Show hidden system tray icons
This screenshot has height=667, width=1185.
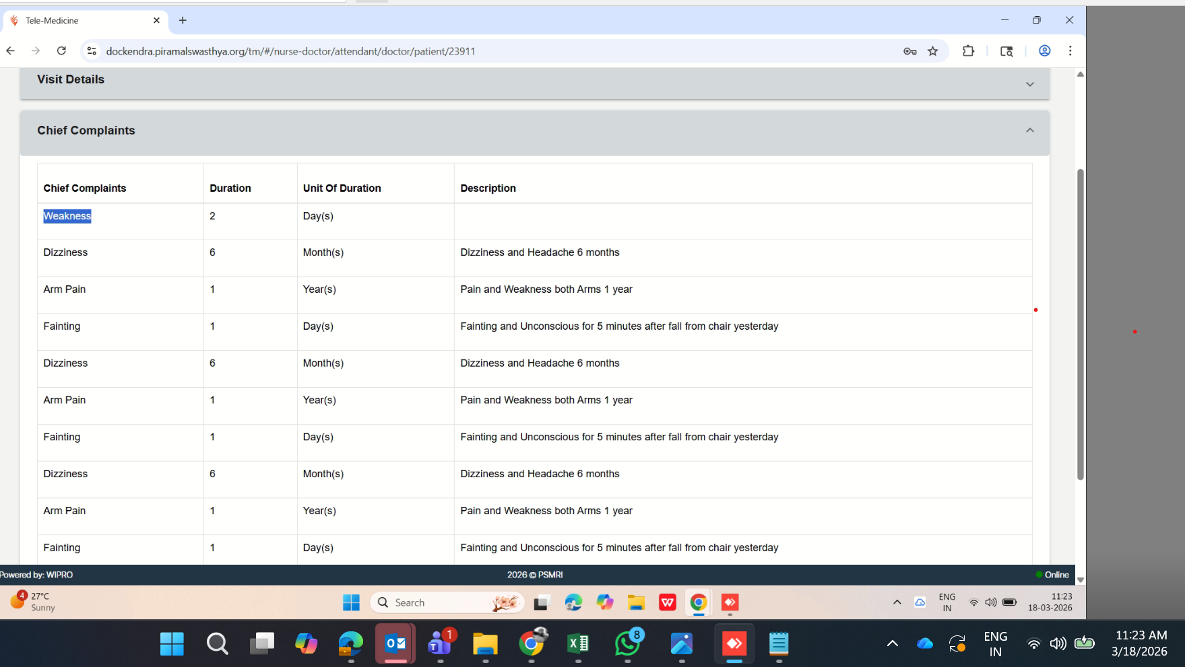coord(892,644)
